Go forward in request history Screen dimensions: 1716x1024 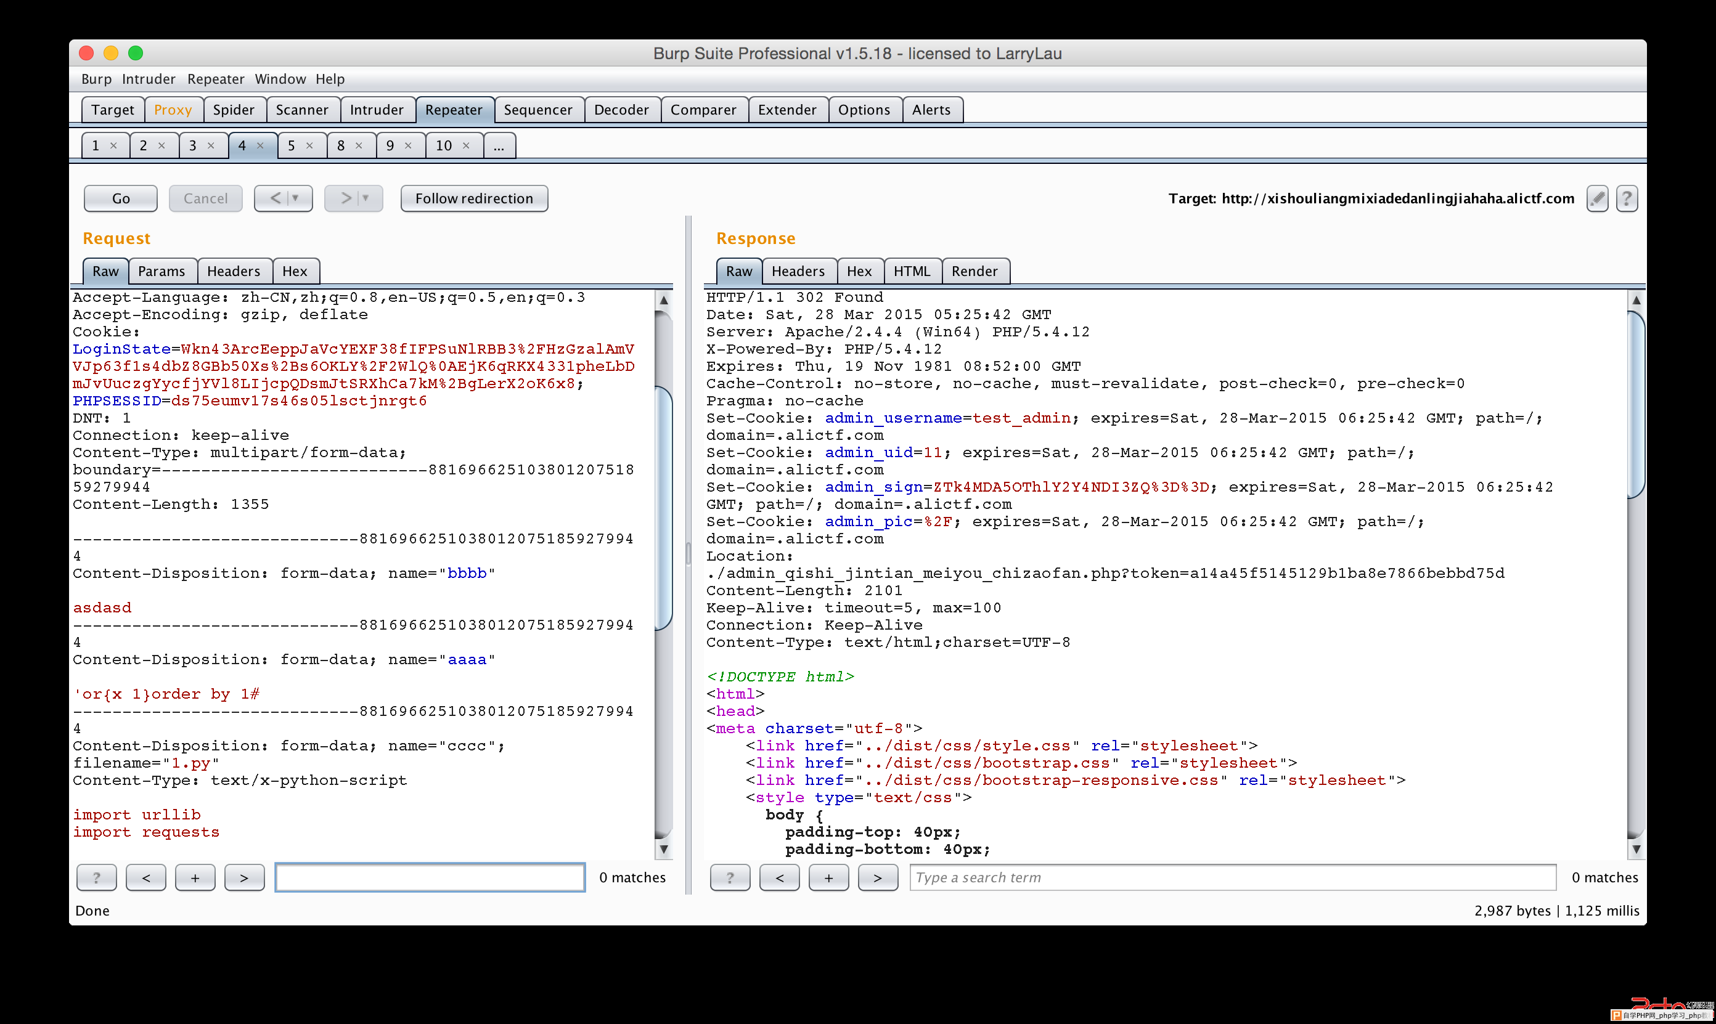346,199
